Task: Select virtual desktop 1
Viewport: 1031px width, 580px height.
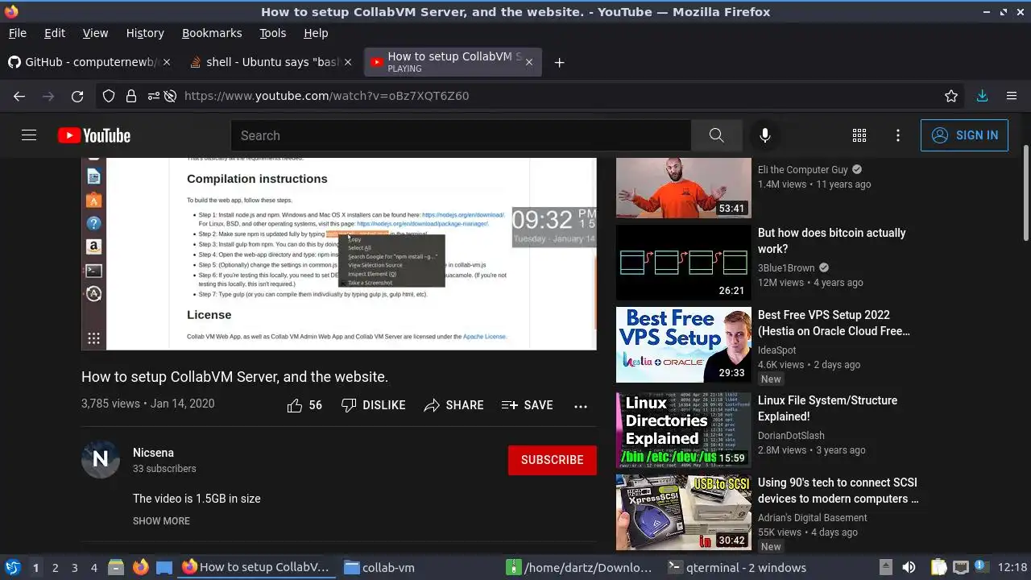Action: (35, 567)
